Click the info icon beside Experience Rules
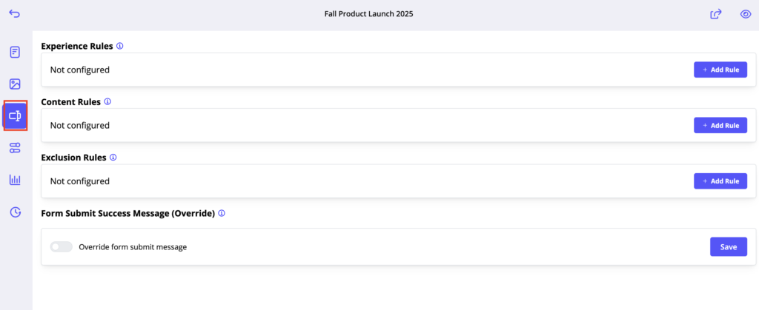 [120, 46]
